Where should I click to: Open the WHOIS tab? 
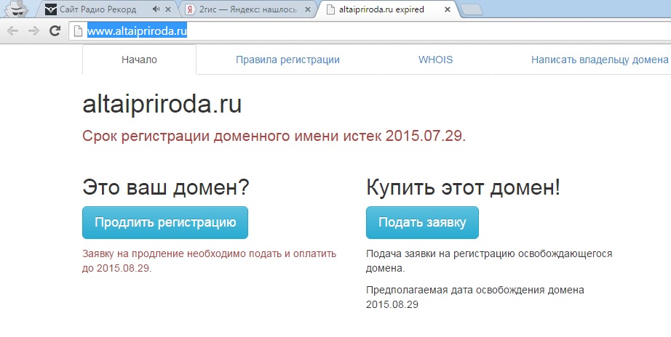tap(435, 60)
